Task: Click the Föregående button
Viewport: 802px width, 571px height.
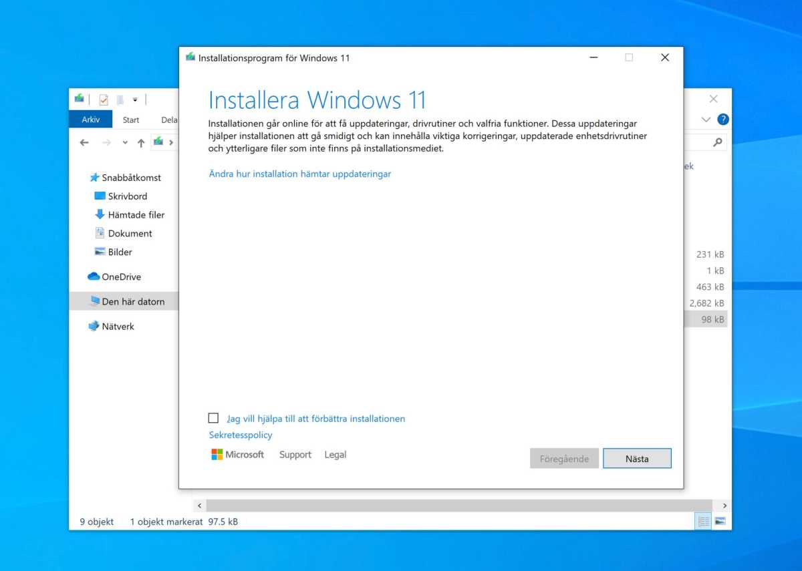Action: pyautogui.click(x=564, y=458)
